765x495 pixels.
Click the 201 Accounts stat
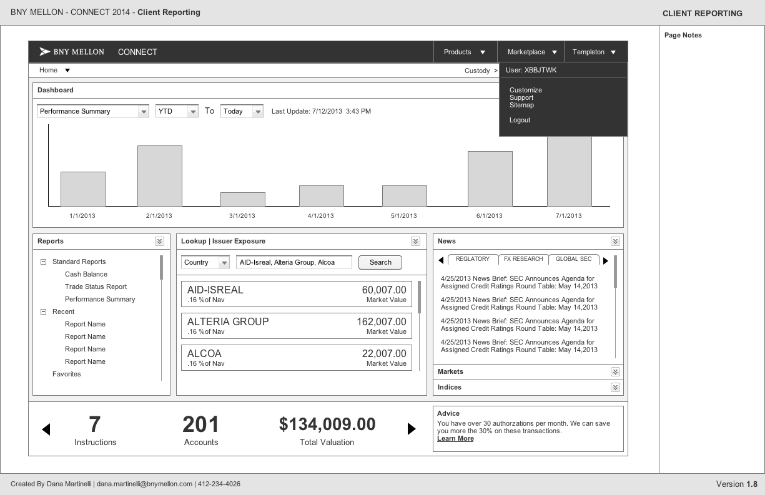point(201,431)
